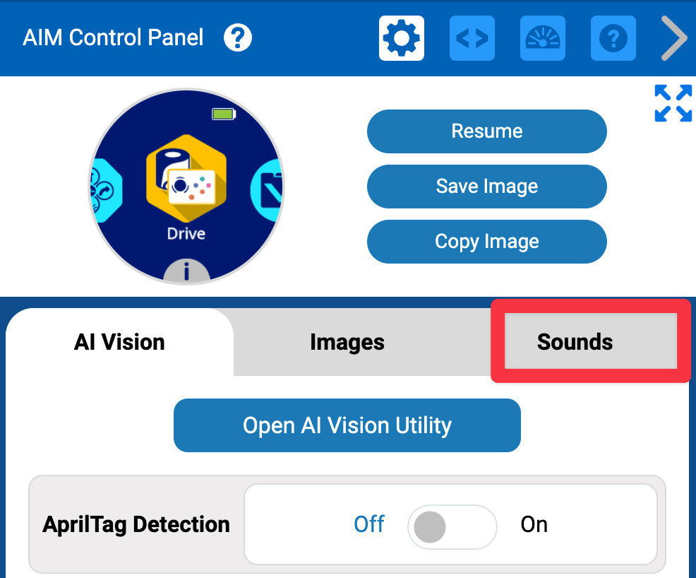
Task: Select the AI Vision tab
Action: (x=119, y=342)
